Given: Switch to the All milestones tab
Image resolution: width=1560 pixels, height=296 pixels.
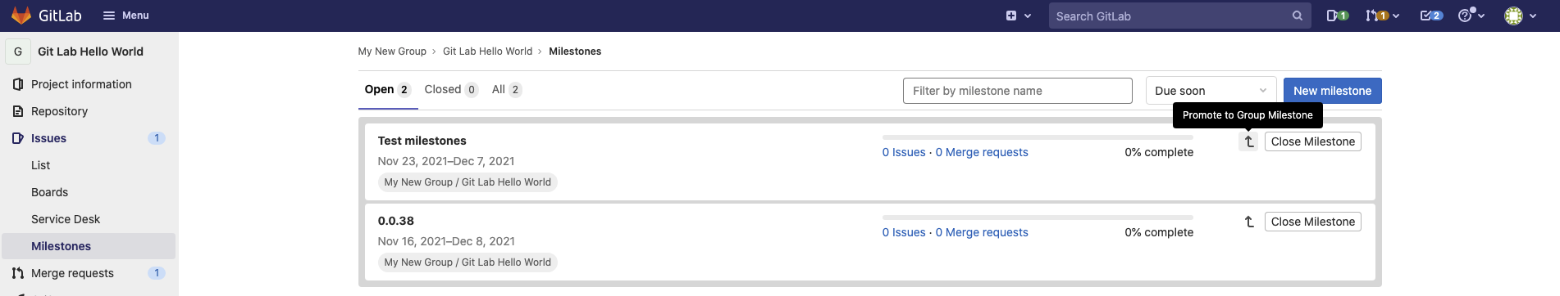Looking at the screenshot, I should [x=506, y=90].
